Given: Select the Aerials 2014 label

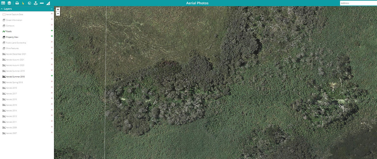Looking at the screenshot, I should tap(11, 110).
